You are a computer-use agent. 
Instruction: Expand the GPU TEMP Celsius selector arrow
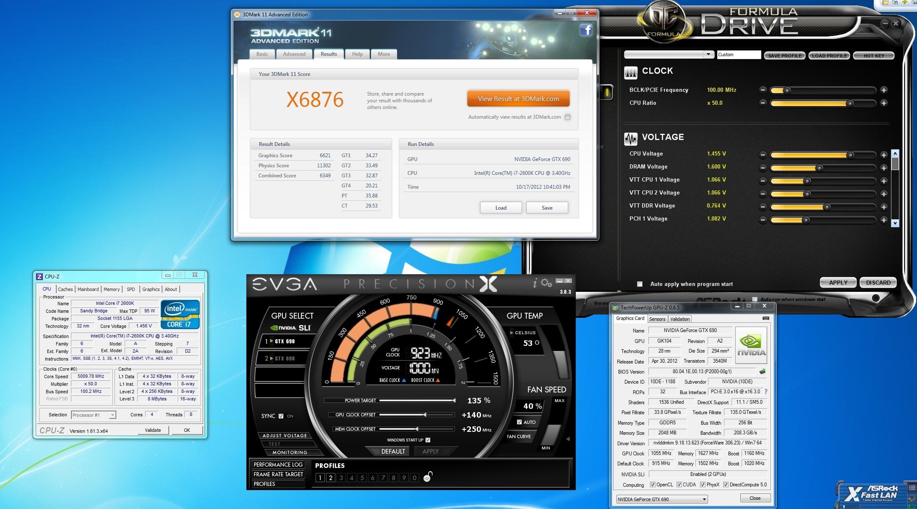point(512,333)
